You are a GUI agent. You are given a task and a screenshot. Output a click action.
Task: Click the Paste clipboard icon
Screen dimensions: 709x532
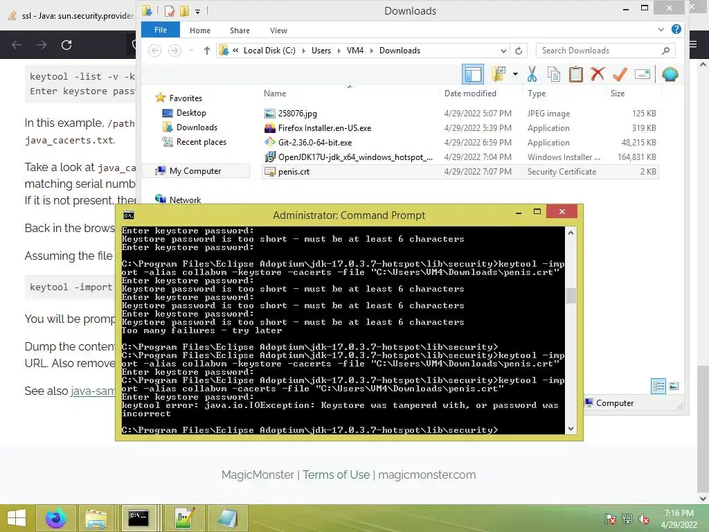click(575, 73)
